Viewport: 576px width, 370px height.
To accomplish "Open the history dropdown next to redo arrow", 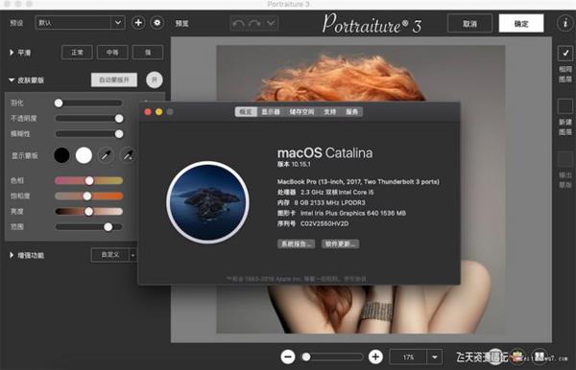I will click(x=271, y=23).
